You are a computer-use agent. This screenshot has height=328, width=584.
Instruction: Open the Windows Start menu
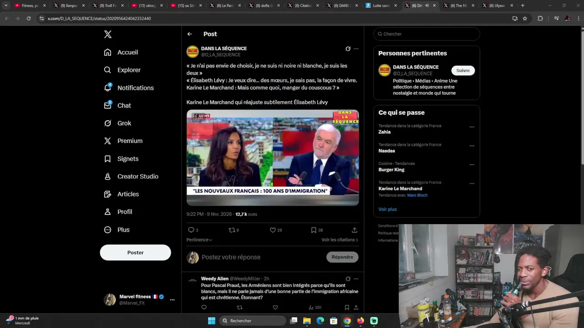pos(212,321)
